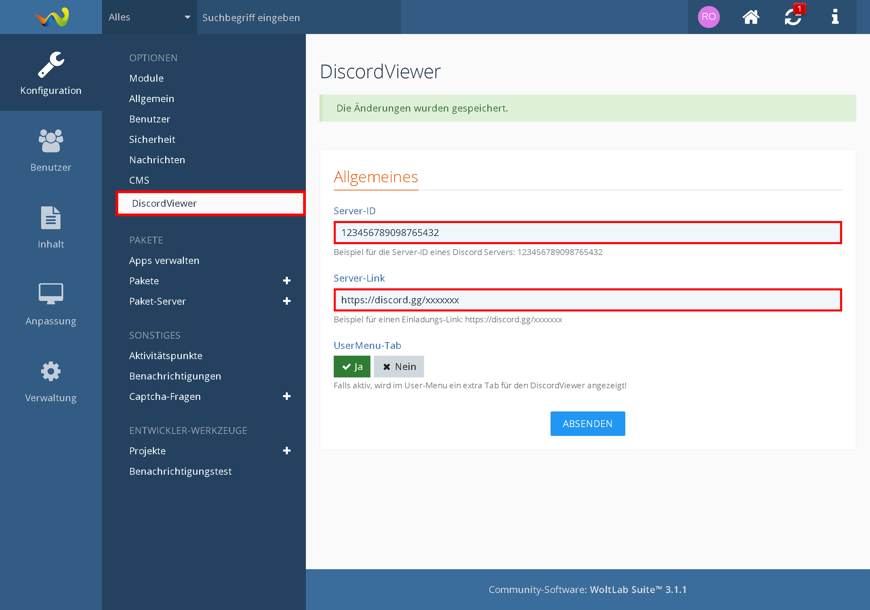Click the plus icon next to Pakete
The image size is (870, 610).
pos(287,281)
